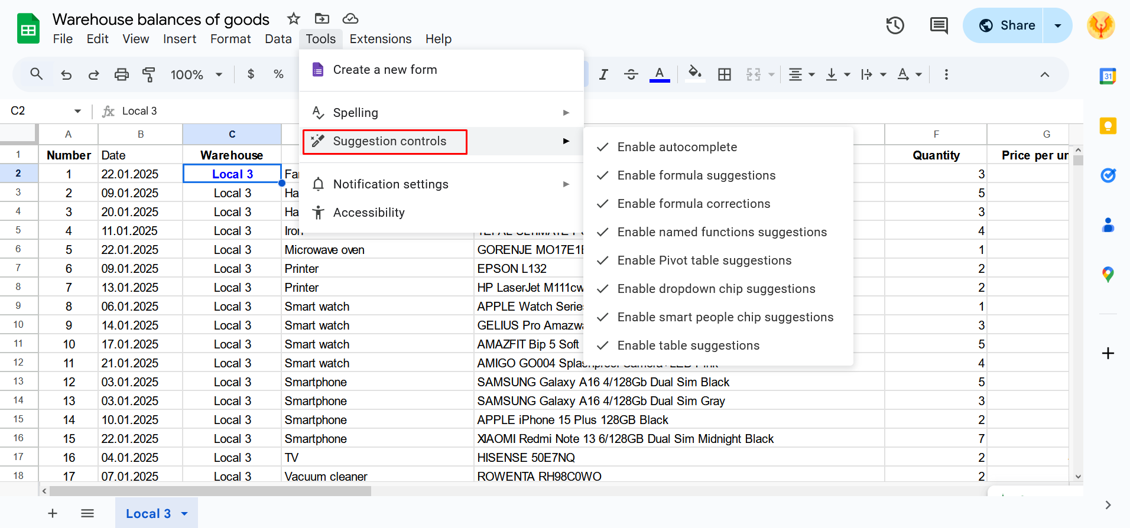
Task: Click the borders grid icon
Action: (725, 74)
